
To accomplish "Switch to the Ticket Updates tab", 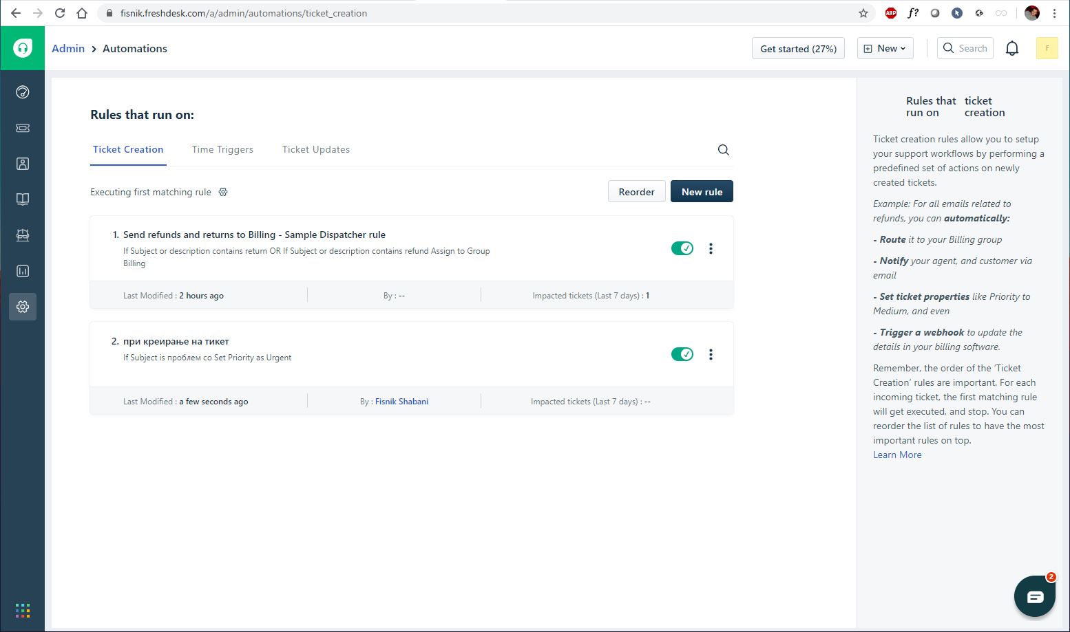I will tap(315, 149).
